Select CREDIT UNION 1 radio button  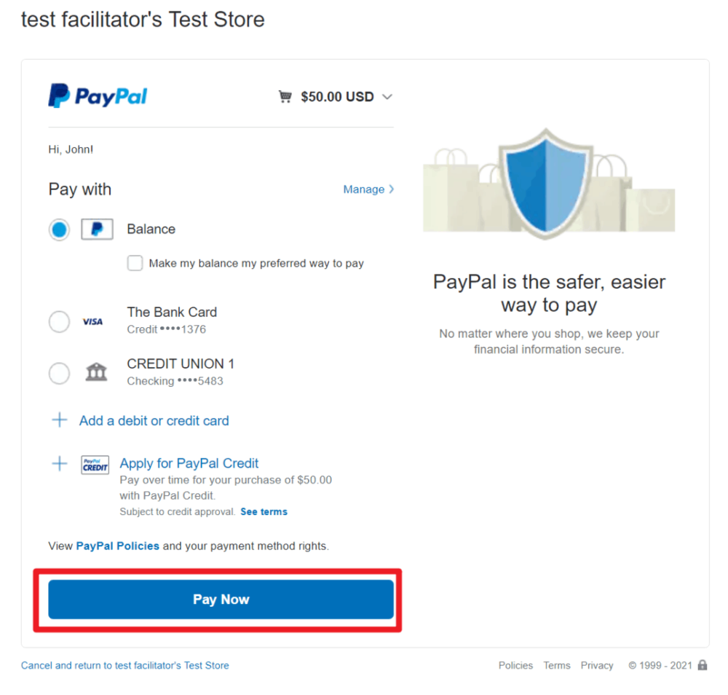tap(60, 373)
